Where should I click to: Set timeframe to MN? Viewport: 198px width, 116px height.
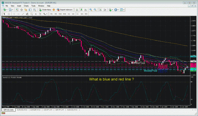(86, 14)
